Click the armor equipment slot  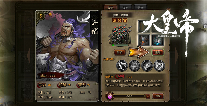(x=144, y=40)
